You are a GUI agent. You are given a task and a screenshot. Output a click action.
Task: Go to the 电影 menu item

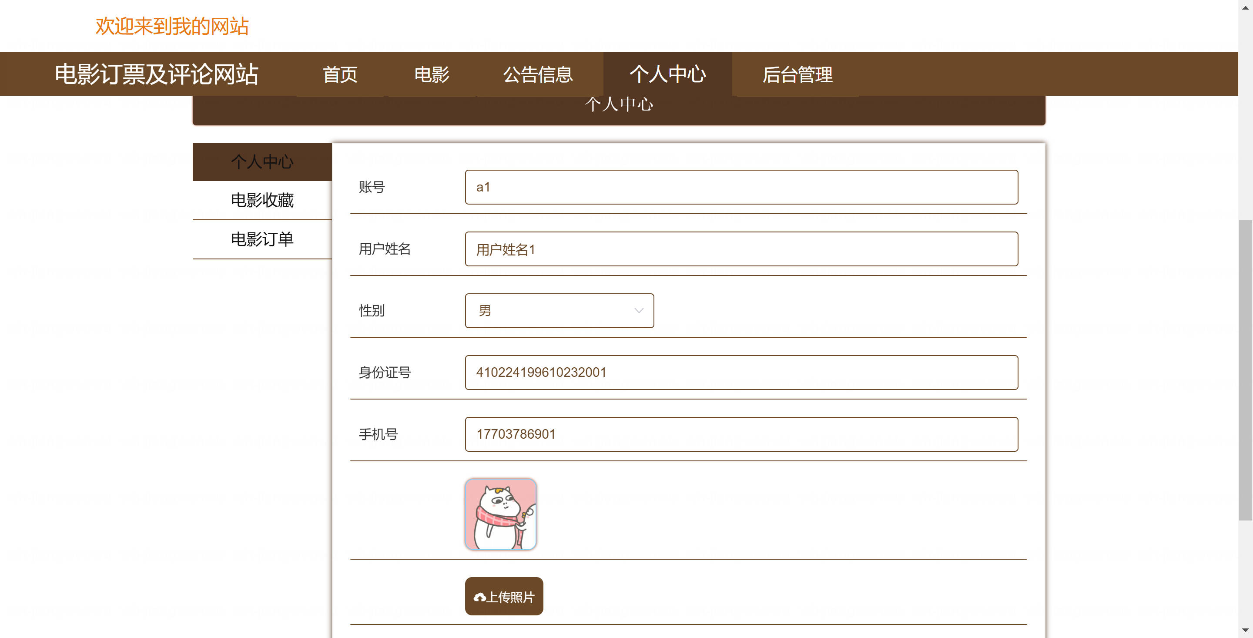pos(432,74)
